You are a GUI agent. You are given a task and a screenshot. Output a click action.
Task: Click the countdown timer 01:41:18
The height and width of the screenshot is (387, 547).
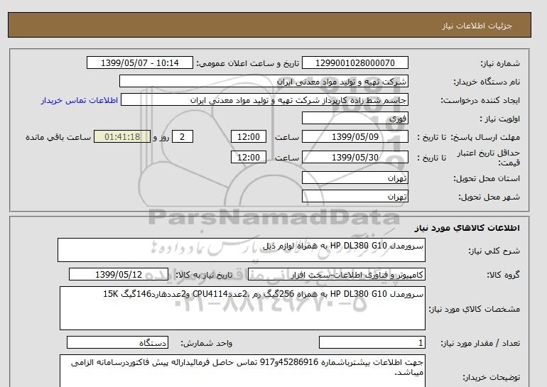(122, 136)
